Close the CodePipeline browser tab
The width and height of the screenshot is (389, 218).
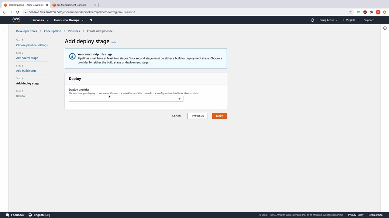pos(47,5)
